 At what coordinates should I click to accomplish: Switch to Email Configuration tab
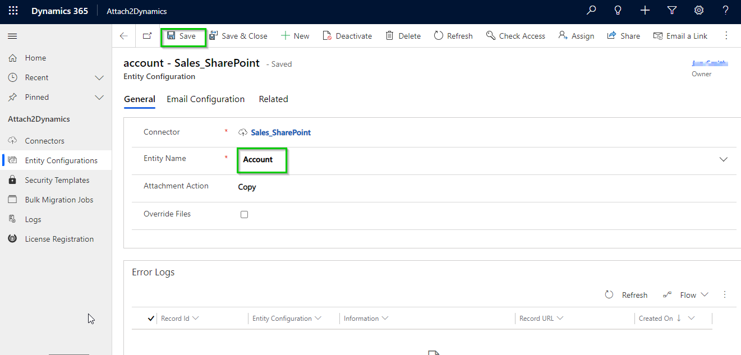[x=206, y=99]
